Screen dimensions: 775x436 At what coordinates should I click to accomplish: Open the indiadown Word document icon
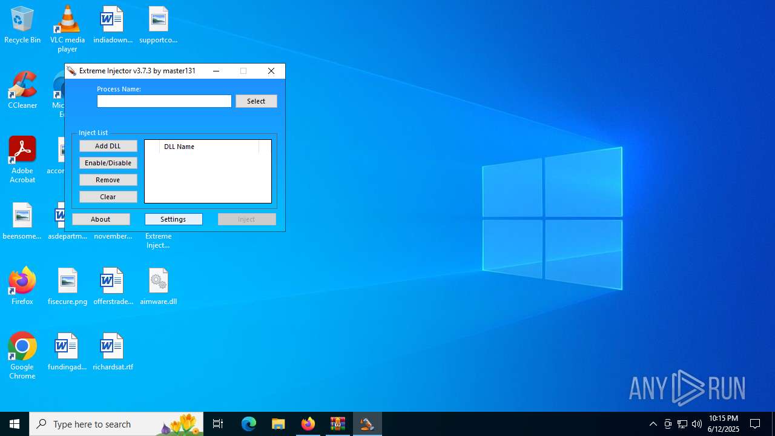pos(113,24)
